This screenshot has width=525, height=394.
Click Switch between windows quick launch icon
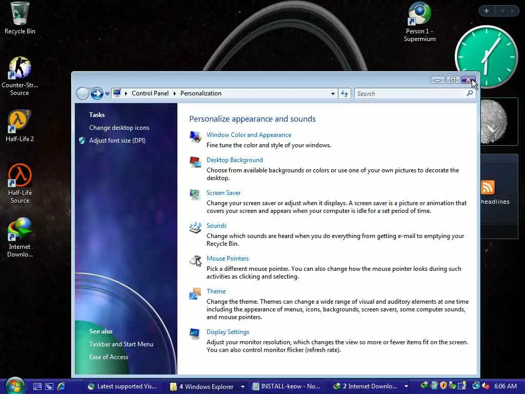[x=49, y=386]
